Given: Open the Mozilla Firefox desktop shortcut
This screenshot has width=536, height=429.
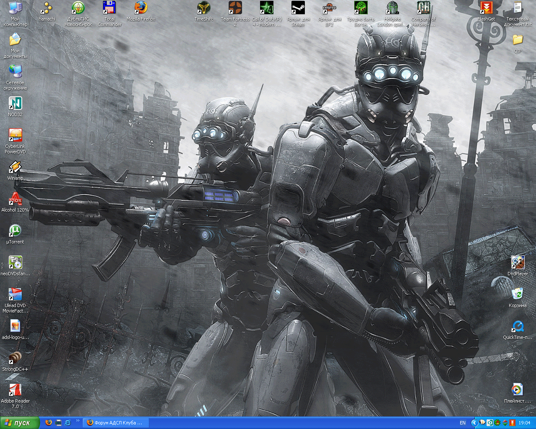Looking at the screenshot, I should [x=141, y=8].
